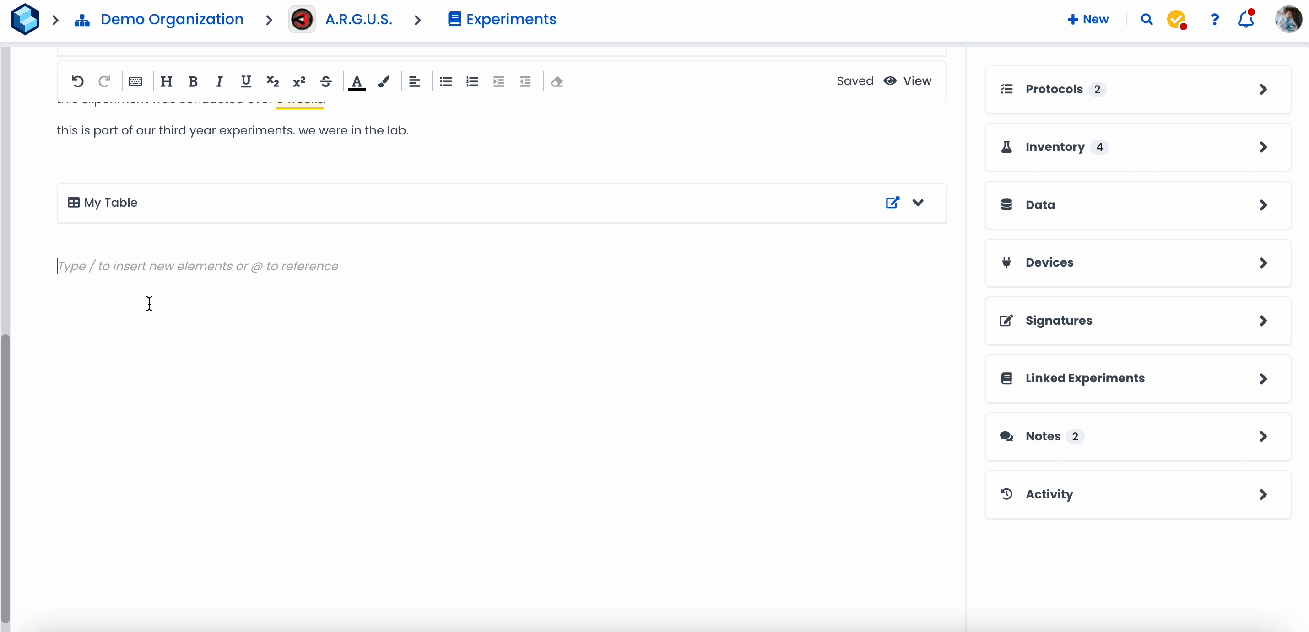
Task: Open the Linked Experiments section
Action: pyautogui.click(x=1137, y=379)
